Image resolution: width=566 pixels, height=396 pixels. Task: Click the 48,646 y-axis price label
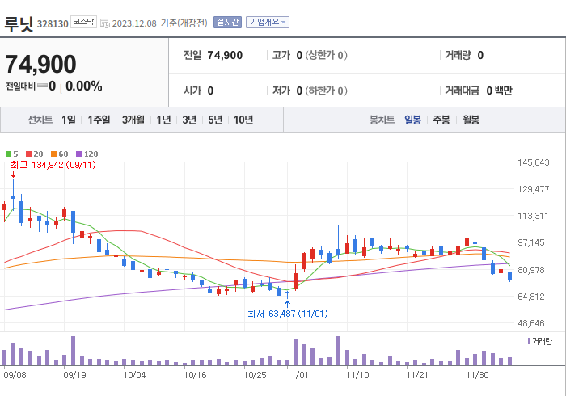531,323
